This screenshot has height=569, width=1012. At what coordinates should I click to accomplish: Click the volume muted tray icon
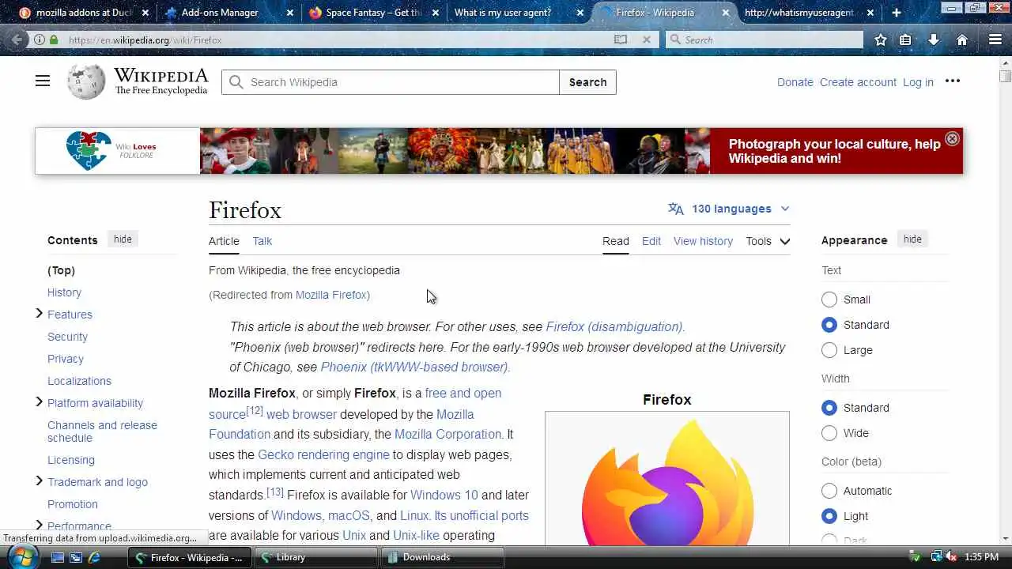(951, 556)
